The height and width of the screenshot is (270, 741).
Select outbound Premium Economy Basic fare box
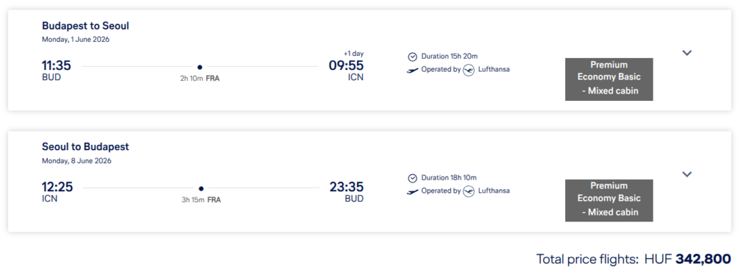[x=608, y=79]
